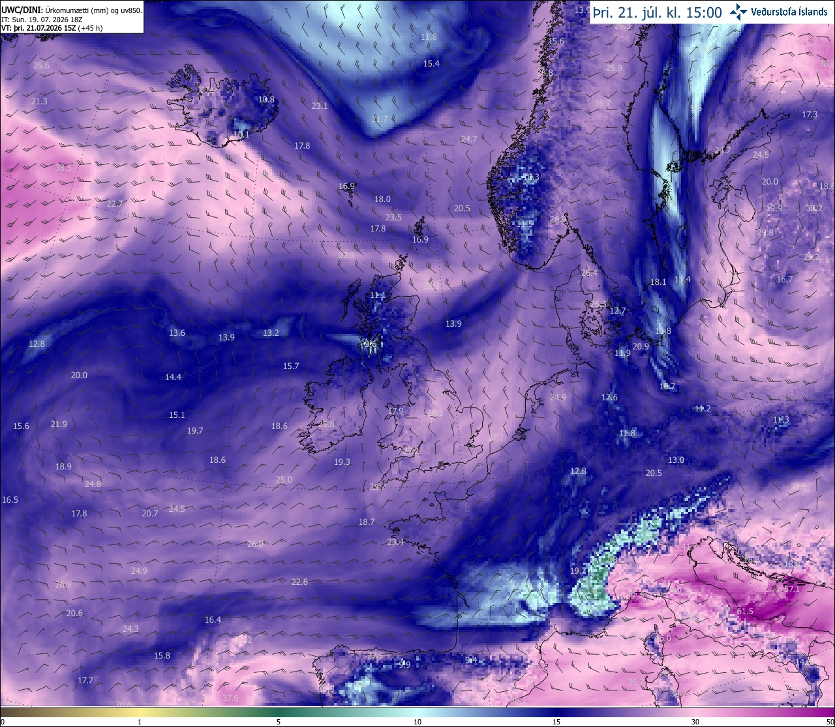Screen dimensions: 835x727
Task: Click the 61.5 precipitable water value
Action: (x=745, y=612)
